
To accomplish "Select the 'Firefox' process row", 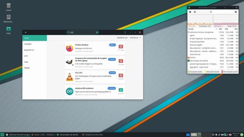I will point(213,57).
